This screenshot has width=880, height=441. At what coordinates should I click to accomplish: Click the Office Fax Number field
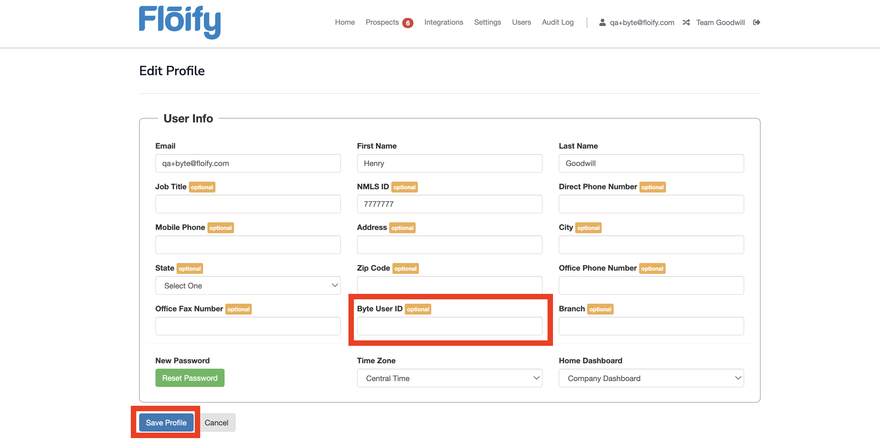[x=247, y=326]
